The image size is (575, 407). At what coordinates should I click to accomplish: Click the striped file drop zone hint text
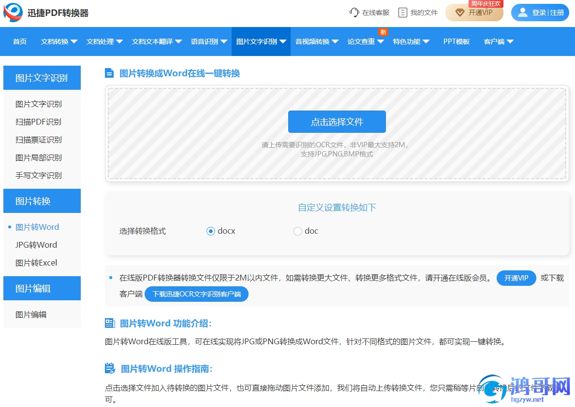(336, 149)
